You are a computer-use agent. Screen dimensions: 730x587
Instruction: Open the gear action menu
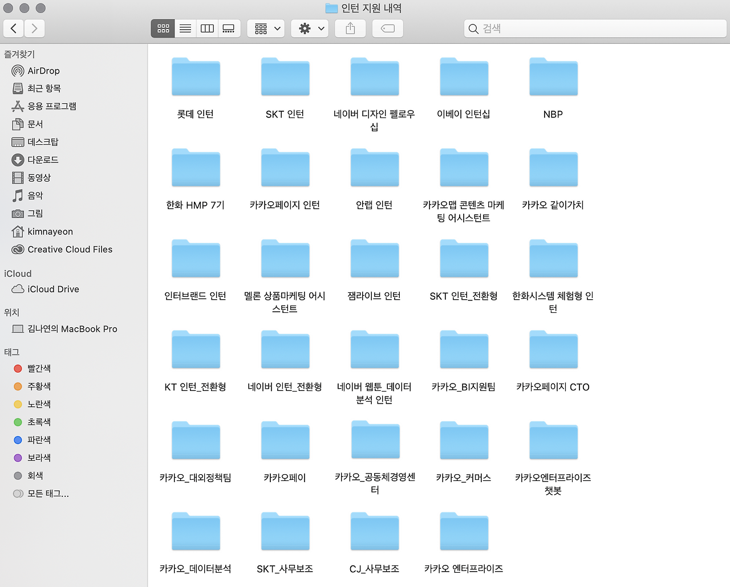310,28
